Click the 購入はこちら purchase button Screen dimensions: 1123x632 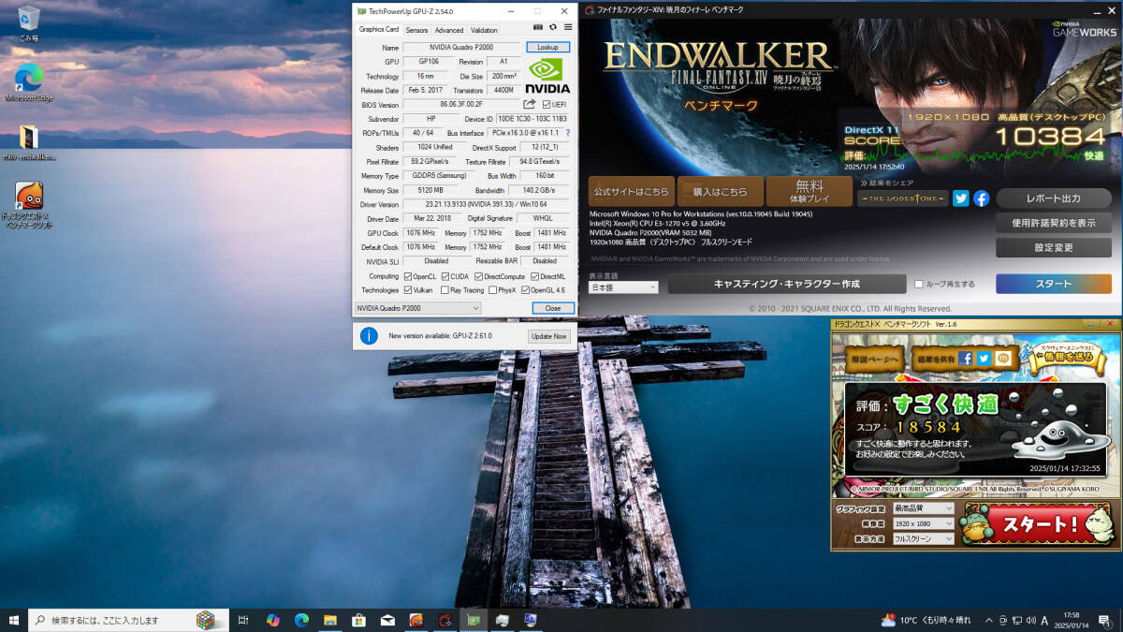pyautogui.click(x=720, y=191)
